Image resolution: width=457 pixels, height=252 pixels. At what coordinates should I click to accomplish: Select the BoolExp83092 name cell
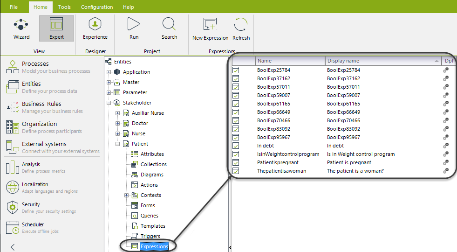click(273, 129)
